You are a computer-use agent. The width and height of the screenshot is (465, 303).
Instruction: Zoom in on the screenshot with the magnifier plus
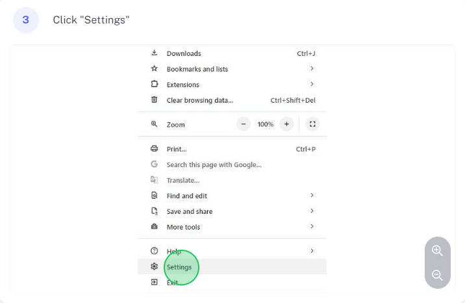(x=438, y=251)
